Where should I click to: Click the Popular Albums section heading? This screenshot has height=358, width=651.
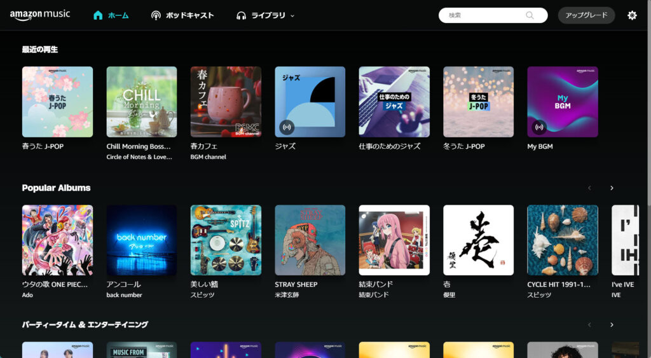click(x=56, y=188)
